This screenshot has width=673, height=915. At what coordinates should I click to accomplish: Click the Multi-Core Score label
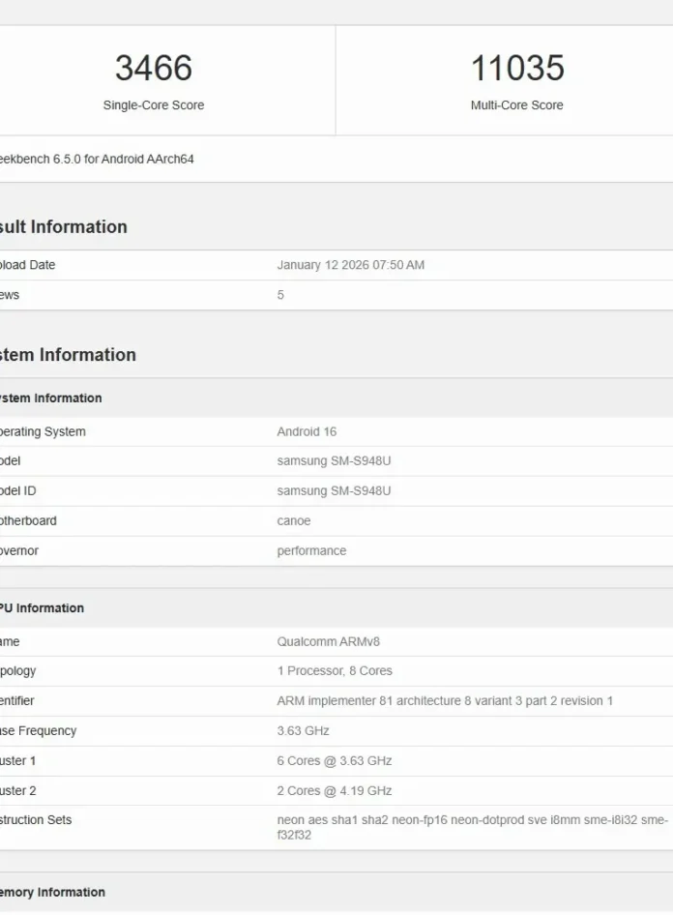tap(516, 105)
